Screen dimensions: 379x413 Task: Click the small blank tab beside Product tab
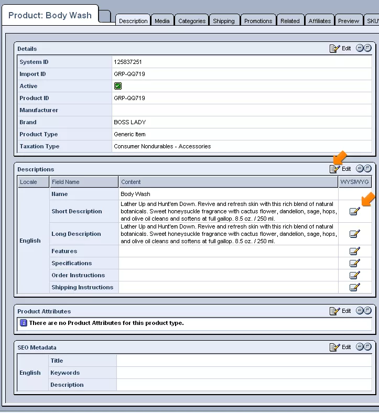pyautogui.click(x=105, y=16)
